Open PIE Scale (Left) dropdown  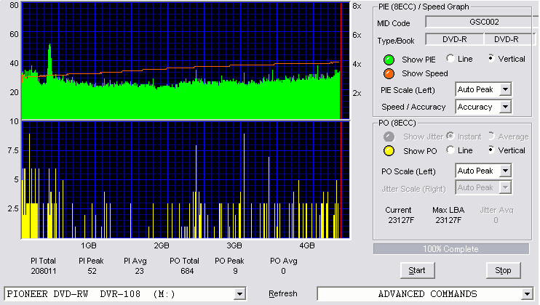(x=505, y=89)
